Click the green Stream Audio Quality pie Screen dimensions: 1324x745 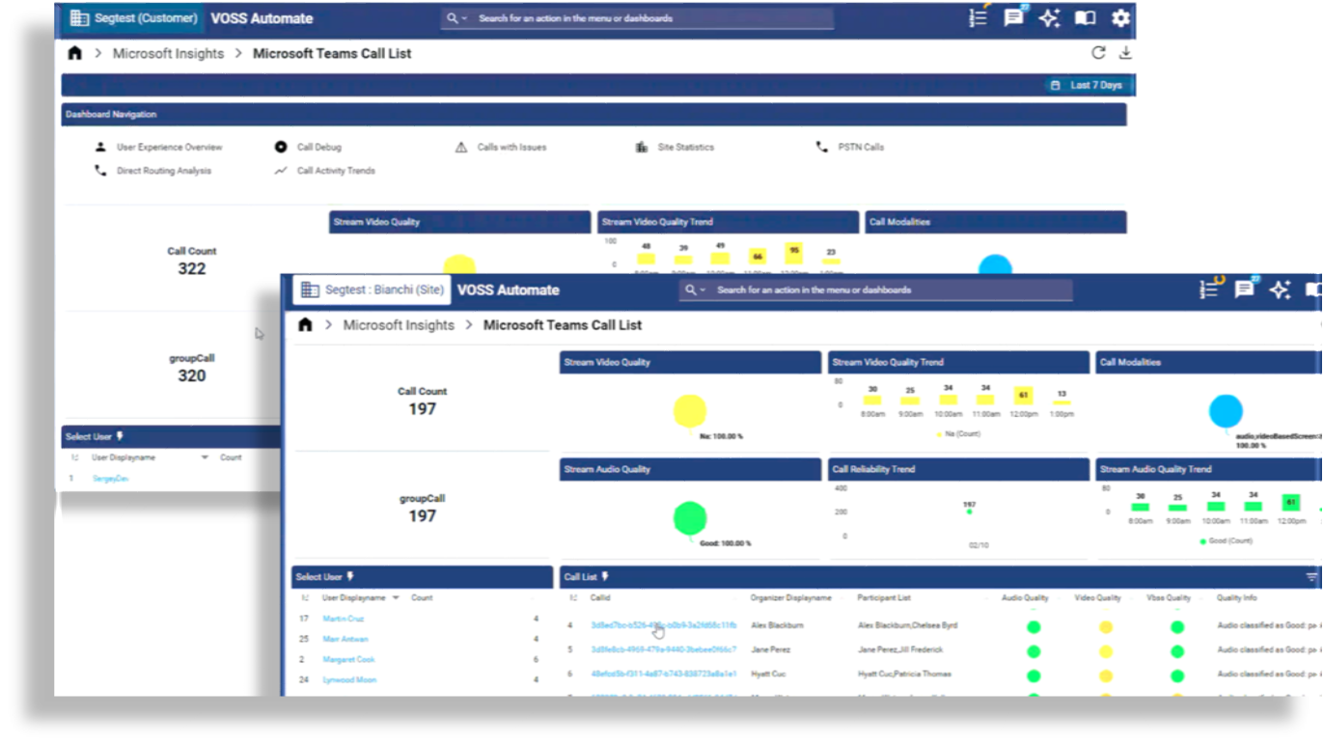point(689,518)
